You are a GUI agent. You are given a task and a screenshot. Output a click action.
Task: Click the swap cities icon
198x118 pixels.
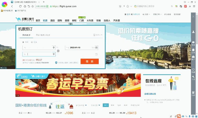point(58,51)
